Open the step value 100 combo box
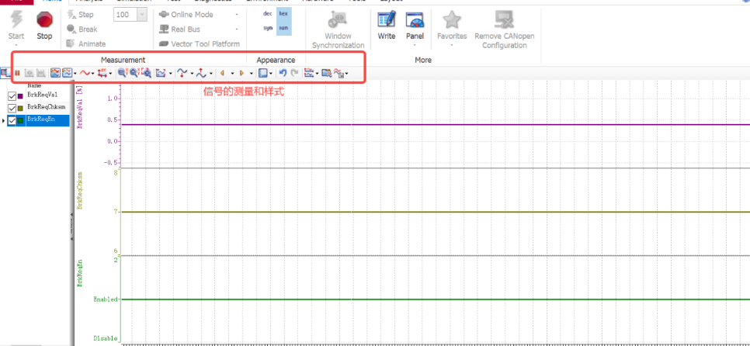Screen dimensions: 750x346 tap(130, 15)
